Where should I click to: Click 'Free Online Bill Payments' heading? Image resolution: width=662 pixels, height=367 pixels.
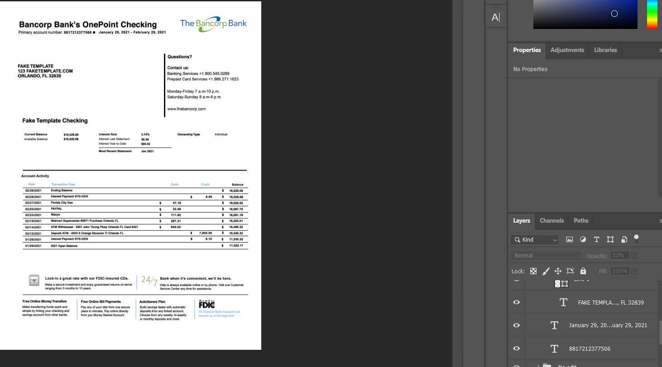(x=101, y=301)
